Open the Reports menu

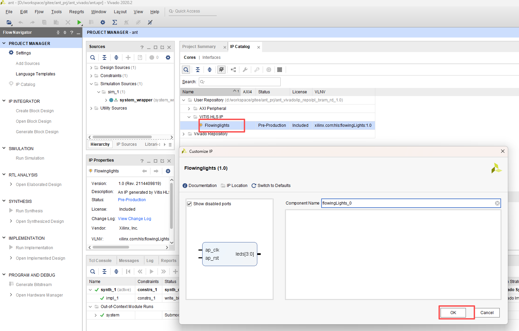tap(76, 12)
